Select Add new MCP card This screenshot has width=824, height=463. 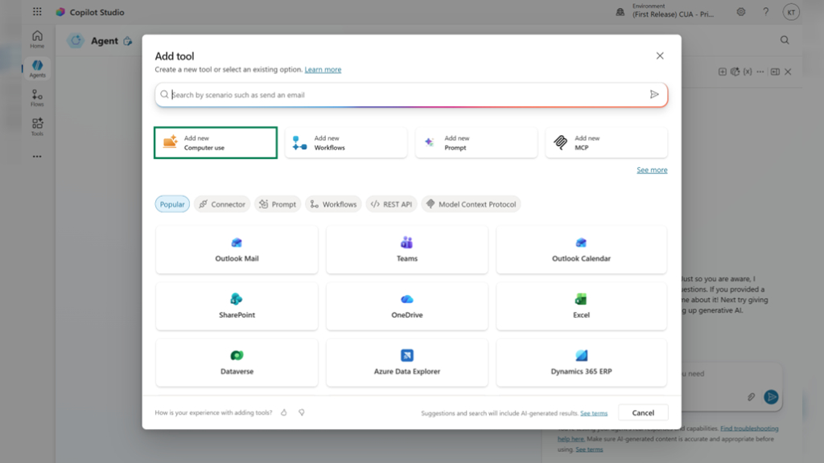pos(607,143)
